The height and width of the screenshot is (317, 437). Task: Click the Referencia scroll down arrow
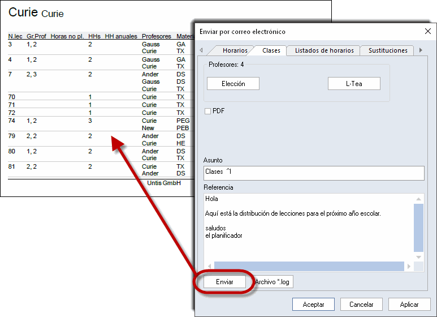(418, 257)
